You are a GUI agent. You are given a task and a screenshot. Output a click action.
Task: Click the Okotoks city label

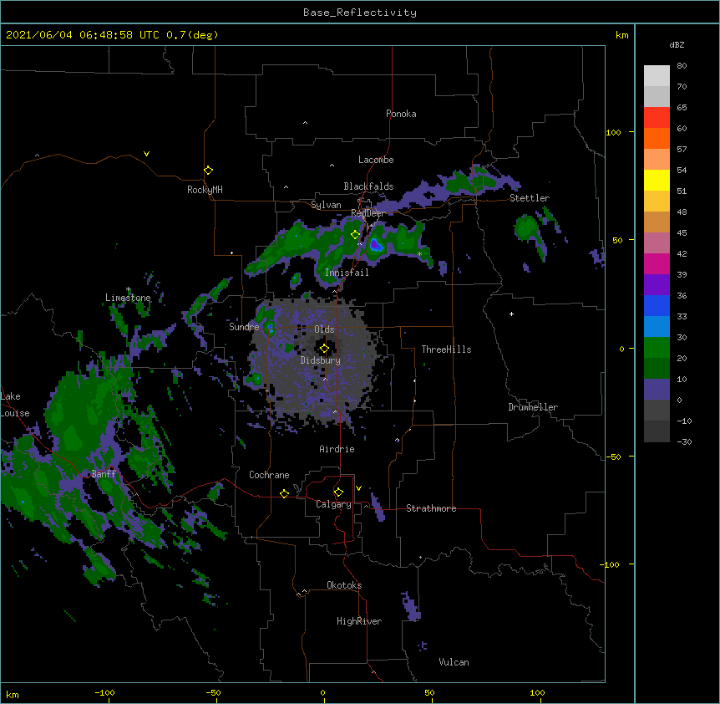click(344, 585)
